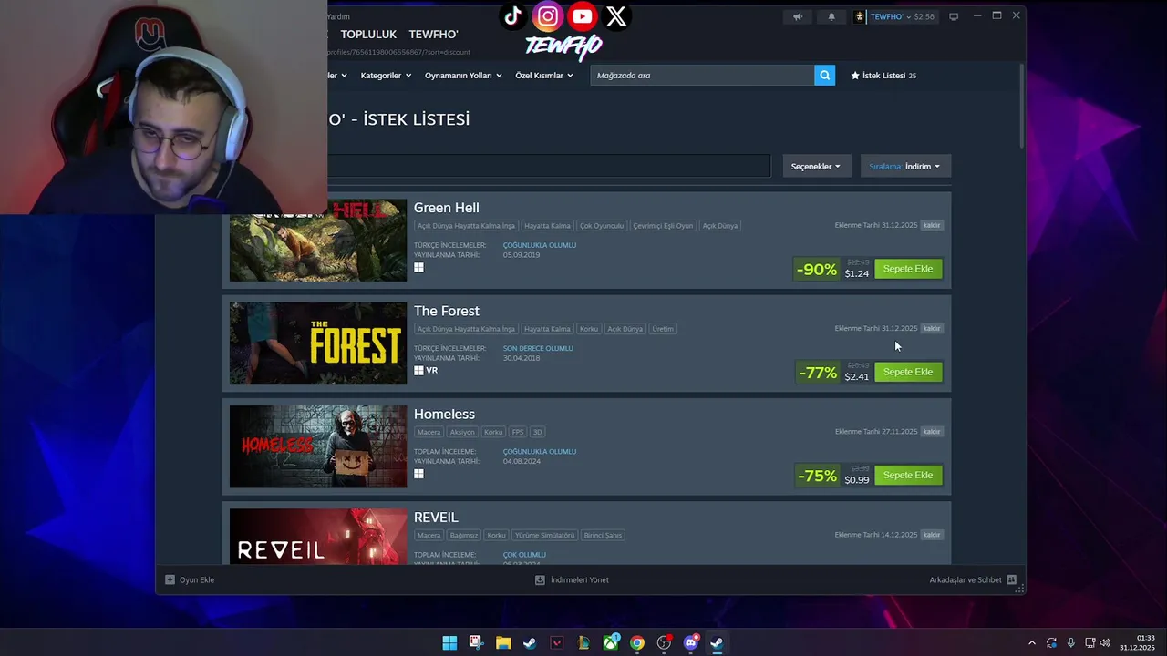The width and height of the screenshot is (1167, 656).
Task: Click the microphone icon in system tray
Action: click(x=1071, y=643)
